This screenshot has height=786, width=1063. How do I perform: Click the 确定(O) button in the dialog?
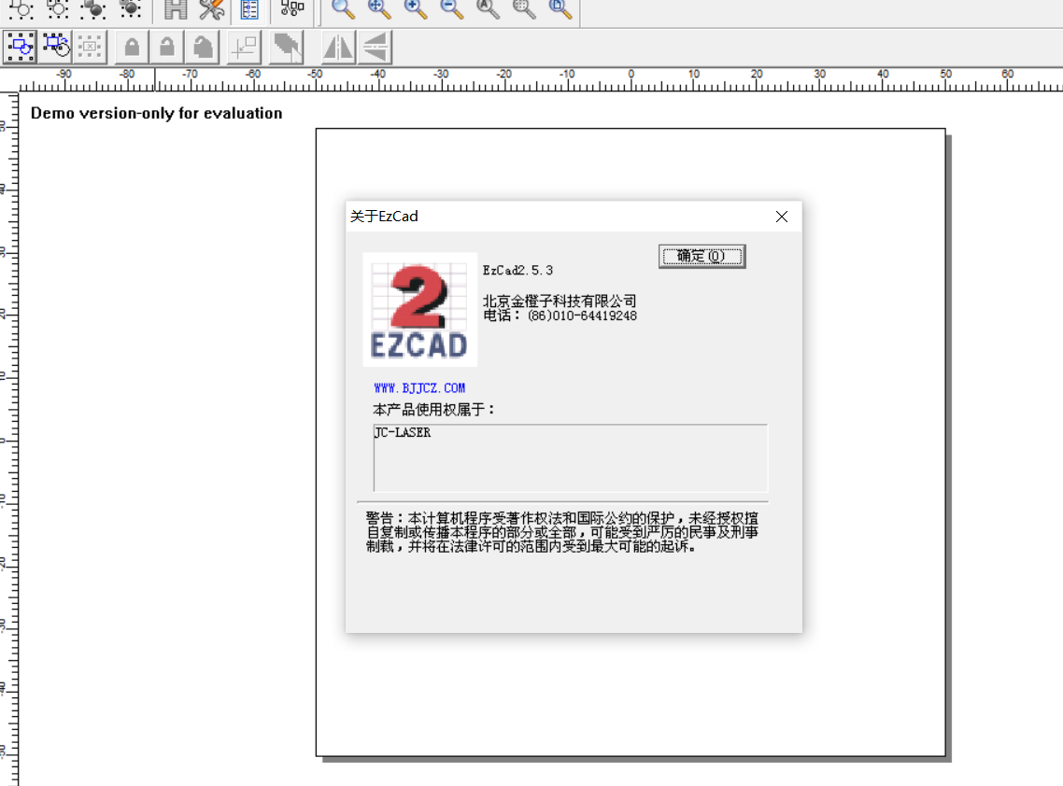(x=702, y=256)
